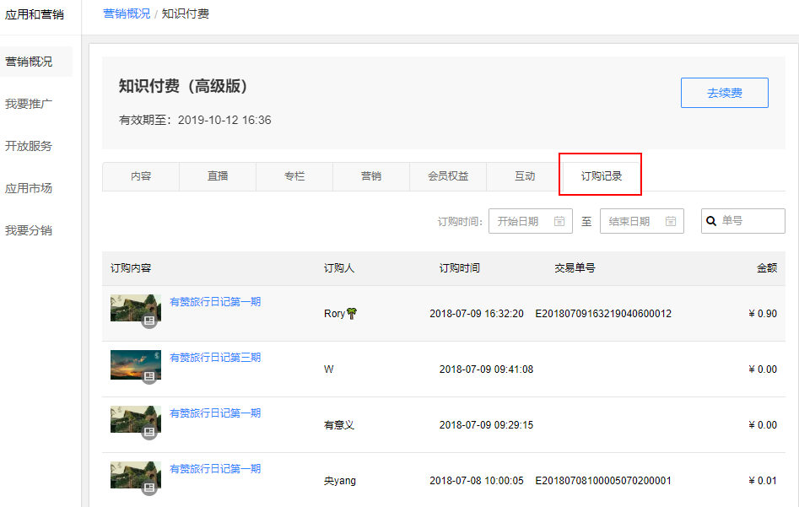Go to 开放服务 in the sidebar
This screenshot has height=507, width=799.
coord(29,146)
